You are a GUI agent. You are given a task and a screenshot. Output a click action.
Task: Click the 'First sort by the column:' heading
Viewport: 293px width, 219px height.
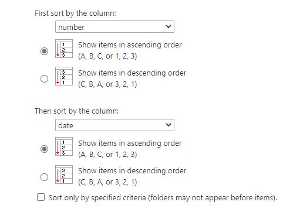click(75, 13)
